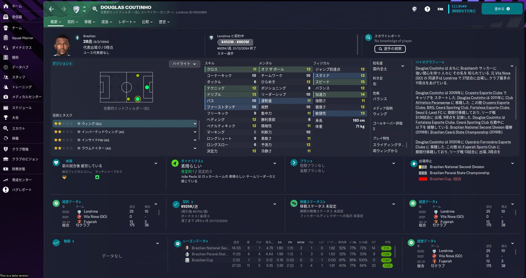Click the プラン panel arrow icon
The width and height of the screenshot is (526, 278).
[293, 163]
